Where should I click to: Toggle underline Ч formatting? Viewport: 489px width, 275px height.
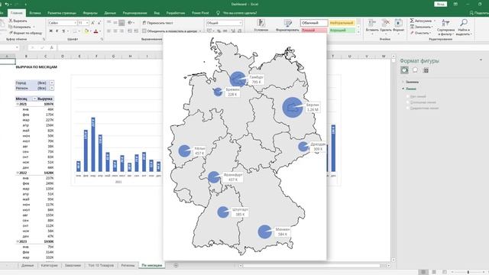(63, 31)
